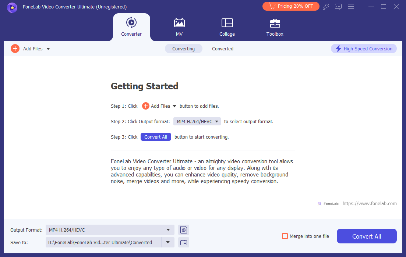The height and width of the screenshot is (257, 406).
Task: Open output format profile settings icon
Action: pyautogui.click(x=183, y=229)
